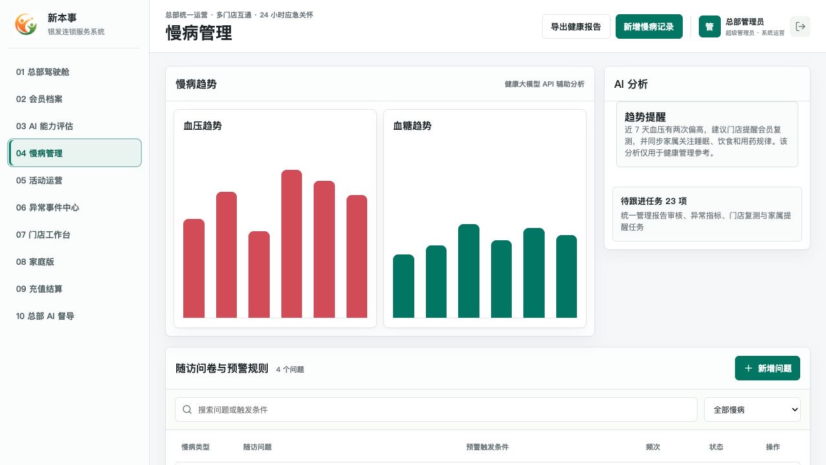Open 03 AI 能力评估
Viewport: 826px width, 465px height.
(x=75, y=126)
